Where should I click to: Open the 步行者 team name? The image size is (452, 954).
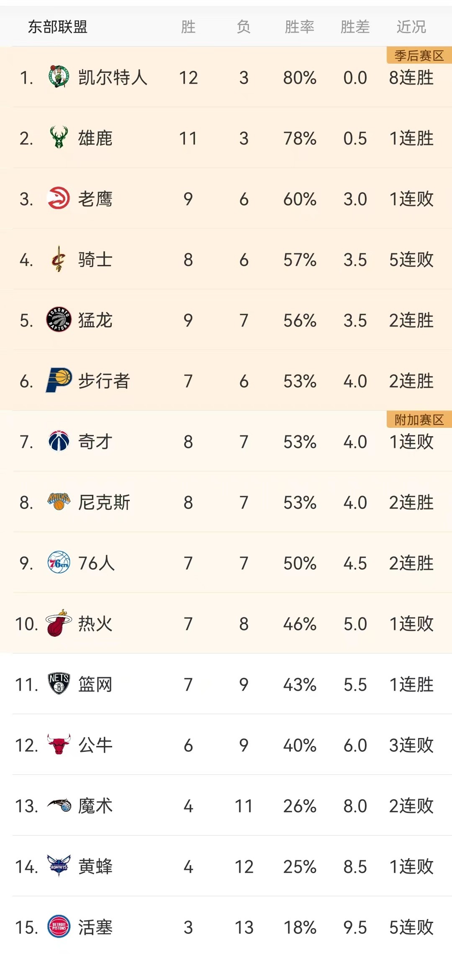pyautogui.click(x=104, y=381)
